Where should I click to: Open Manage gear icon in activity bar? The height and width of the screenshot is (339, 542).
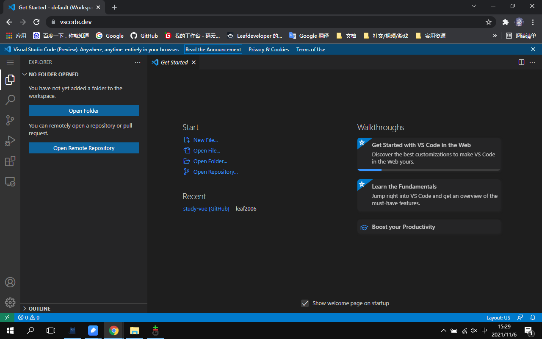(x=10, y=302)
